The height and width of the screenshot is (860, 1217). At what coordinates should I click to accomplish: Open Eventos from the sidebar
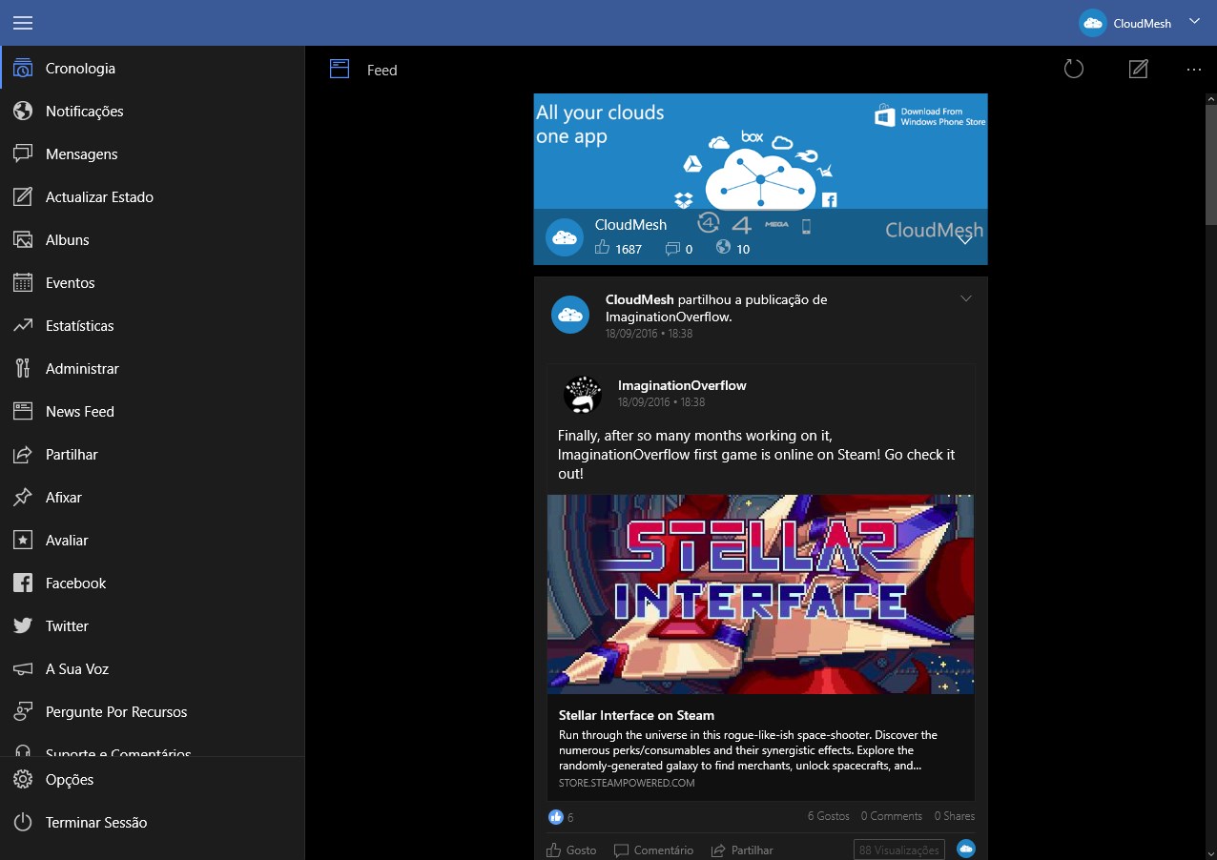(x=70, y=282)
